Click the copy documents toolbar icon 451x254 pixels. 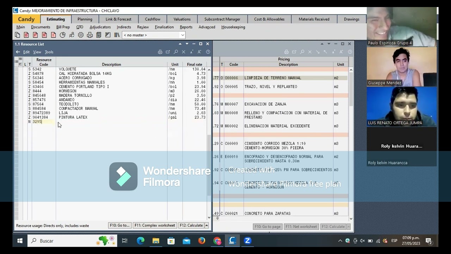17,35
